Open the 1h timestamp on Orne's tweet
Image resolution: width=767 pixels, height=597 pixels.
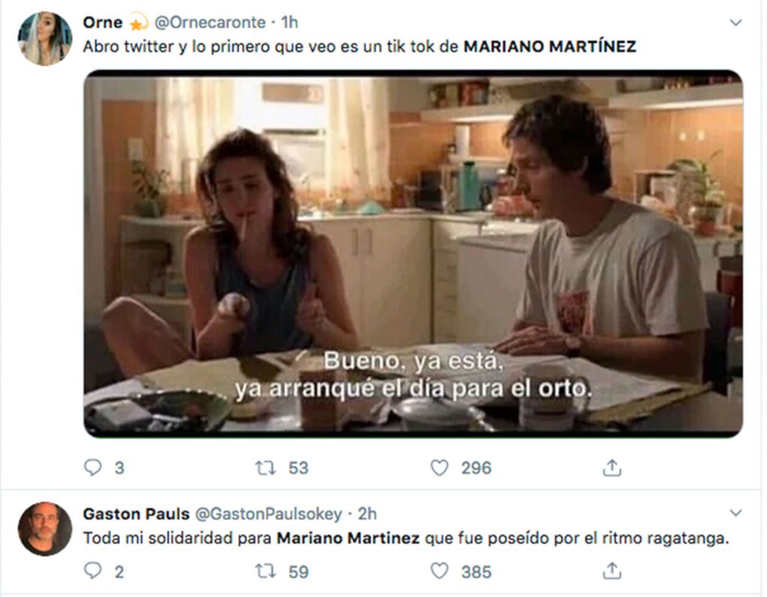coord(290,22)
